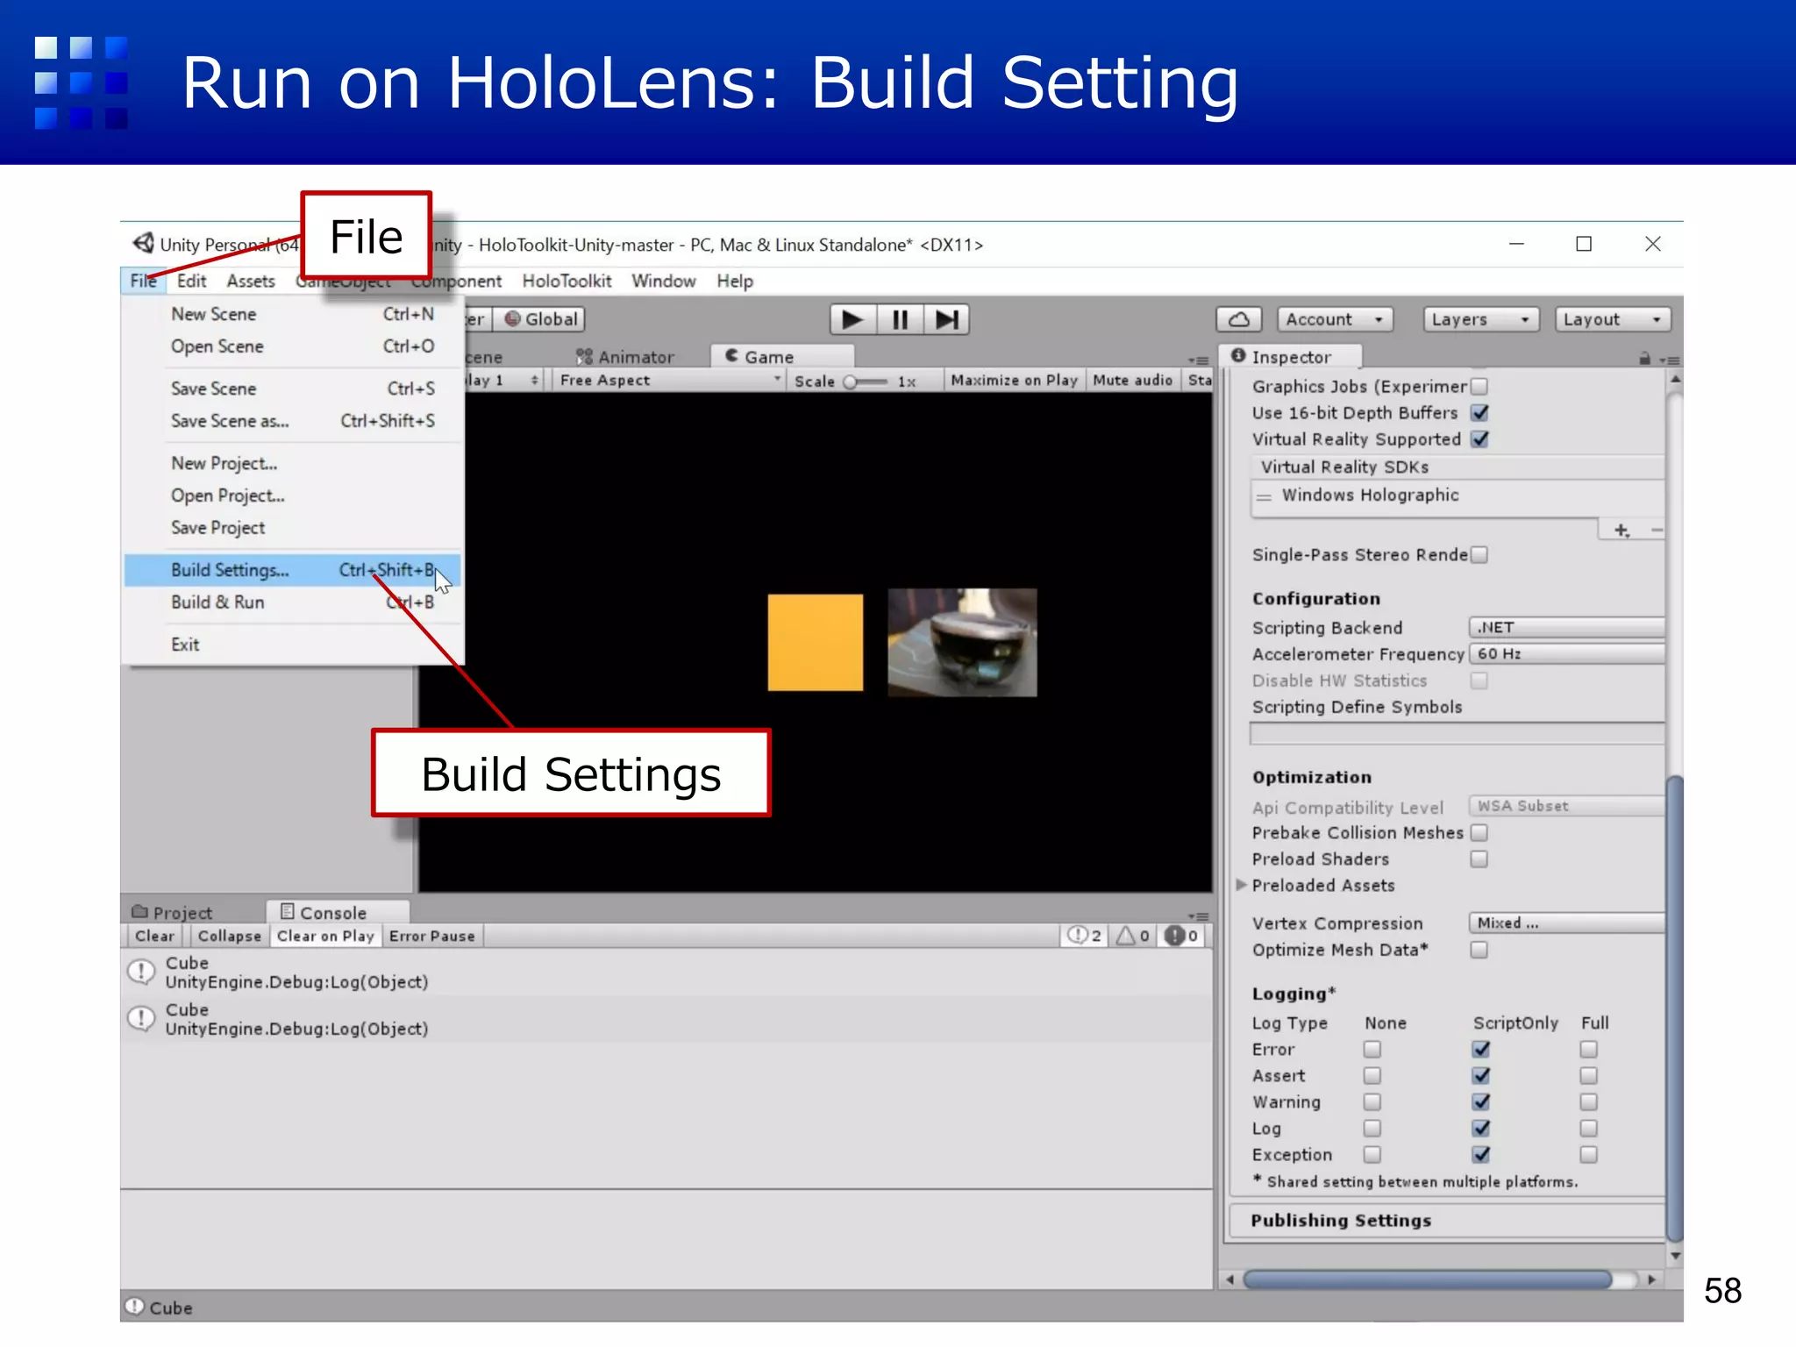Screen dimensions: 1796x1347
Task: Click the Pause button in the toolbar
Action: [x=900, y=319]
